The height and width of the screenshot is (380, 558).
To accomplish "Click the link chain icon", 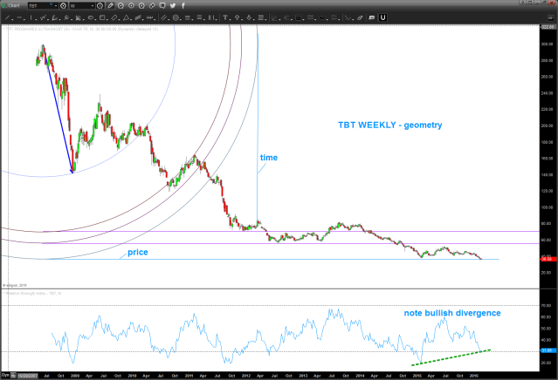I will tap(151, 6).
